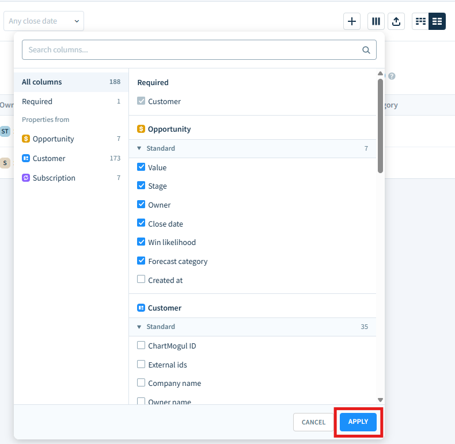Check the External ids checkbox
Screen dimensions: 455x444
click(141, 364)
